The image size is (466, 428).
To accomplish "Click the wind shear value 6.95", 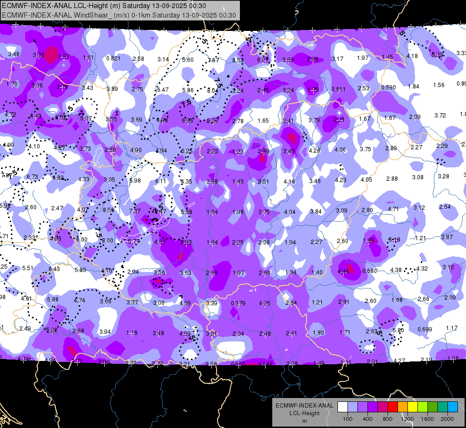I will pyautogui.click(x=188, y=121).
